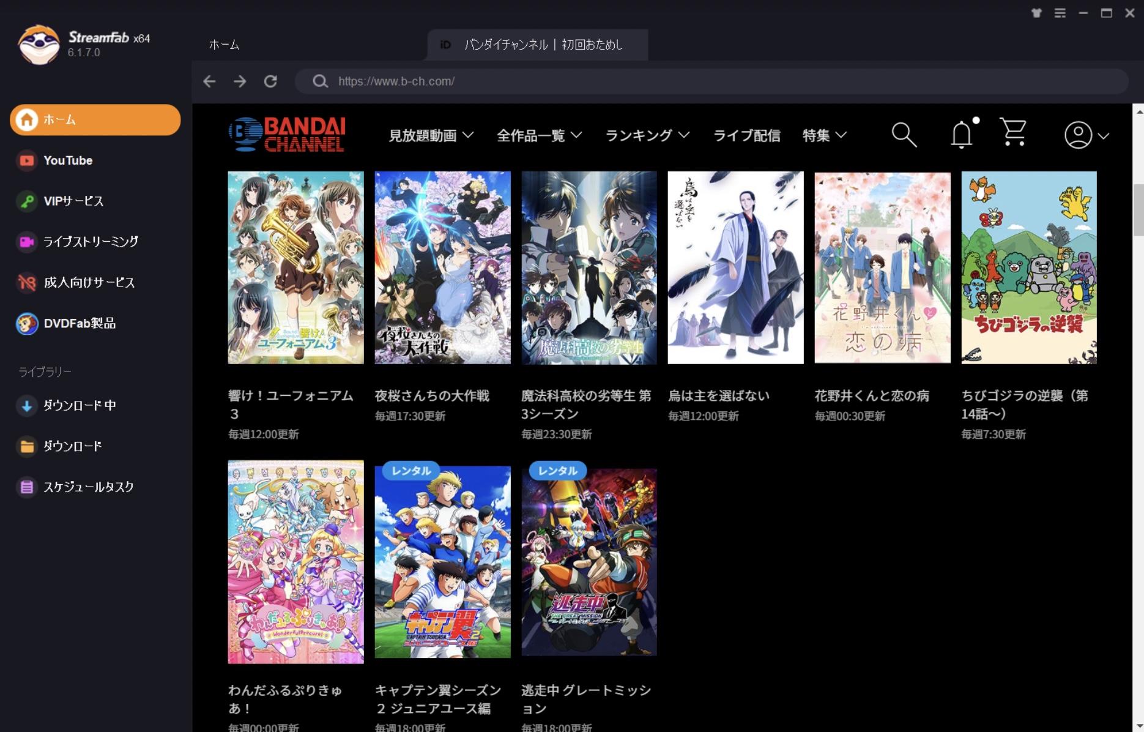
Task: Open the ダウンロード library folder
Action: [x=95, y=446]
